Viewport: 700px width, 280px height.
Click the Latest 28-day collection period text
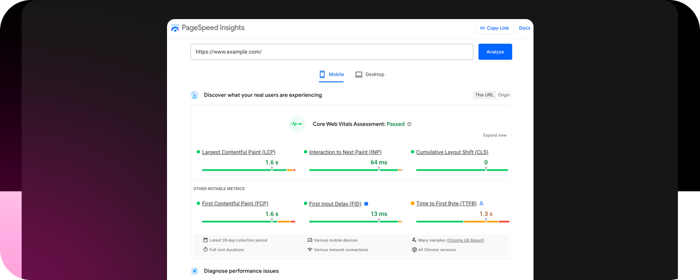tap(238, 240)
